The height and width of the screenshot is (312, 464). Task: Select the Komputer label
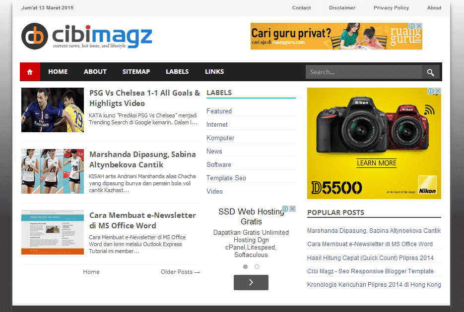tap(220, 138)
